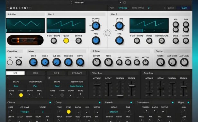This screenshot has height=122, width=198.
Task: Open Reverb MODE Stadium dropdown
Action: pyautogui.click(x=114, y=112)
